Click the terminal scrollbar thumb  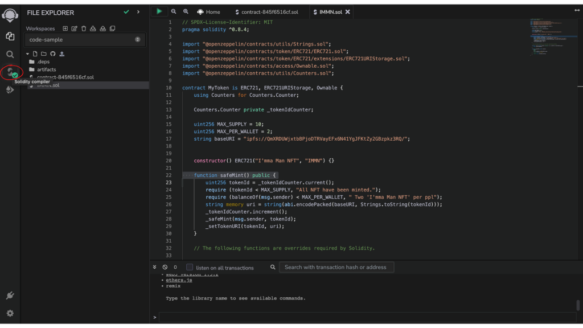click(x=578, y=305)
